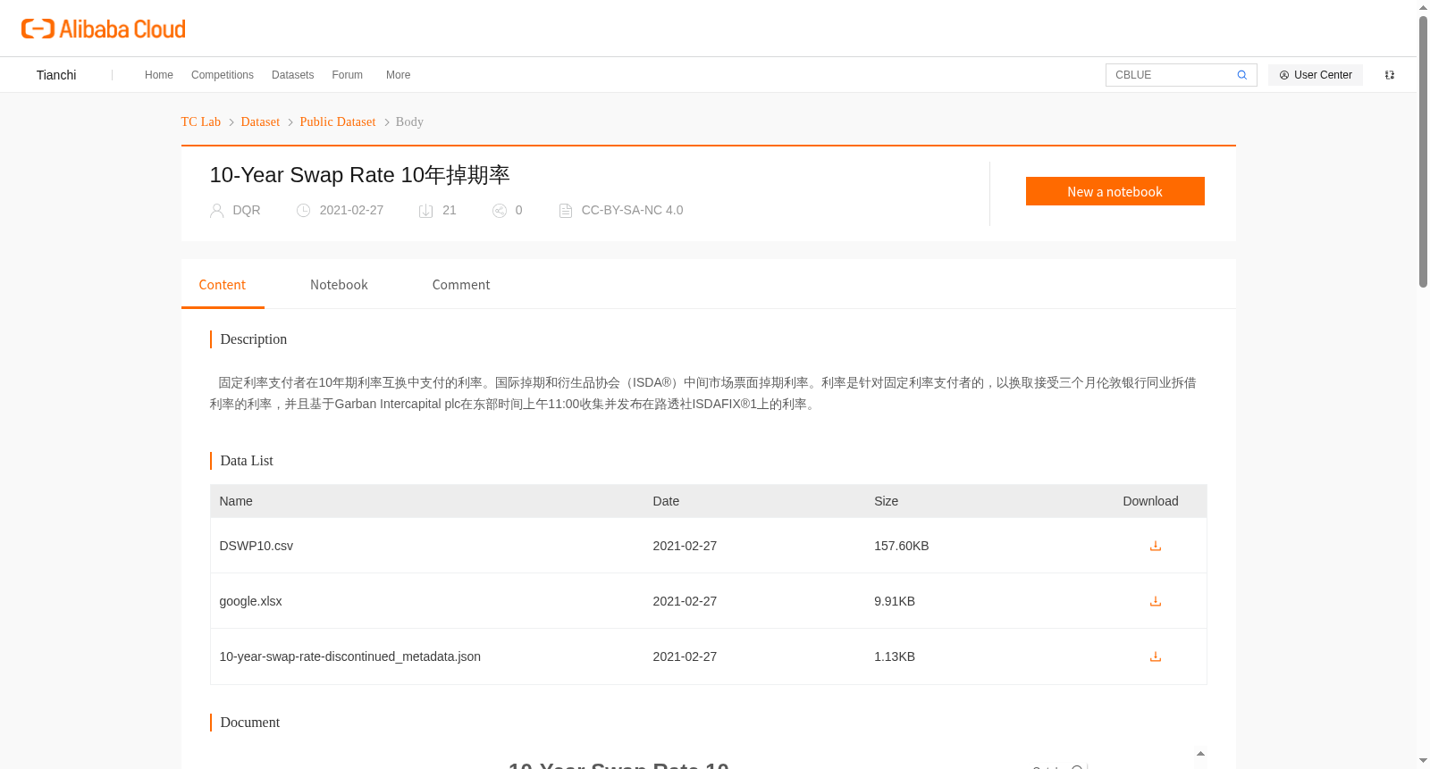Image resolution: width=1430 pixels, height=769 pixels.
Task: Go to Competitions in the nav bar
Action: [x=223, y=75]
